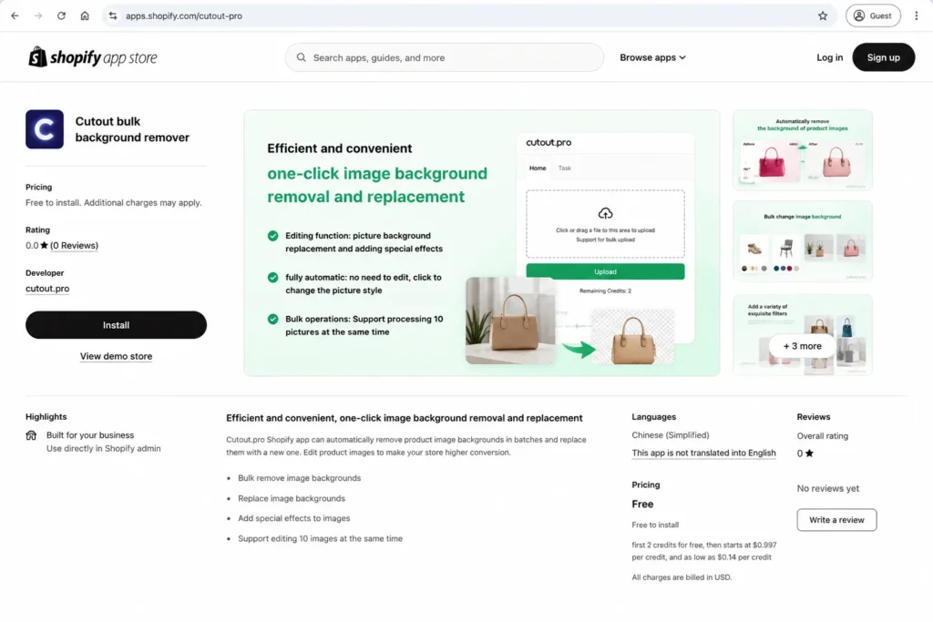
Task: Click the Built for your business highlight icon
Action: click(32, 435)
